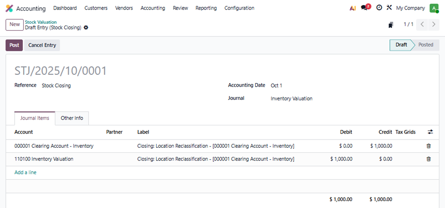The width and height of the screenshot is (445, 208).
Task: Open the conversations icon with 2 unread
Action: [364, 8]
